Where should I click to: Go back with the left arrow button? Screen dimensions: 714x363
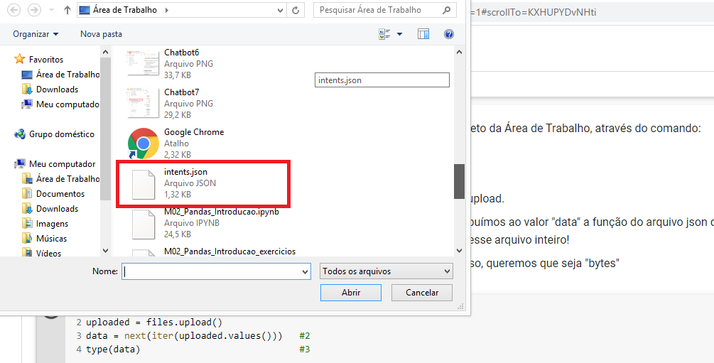tap(14, 10)
